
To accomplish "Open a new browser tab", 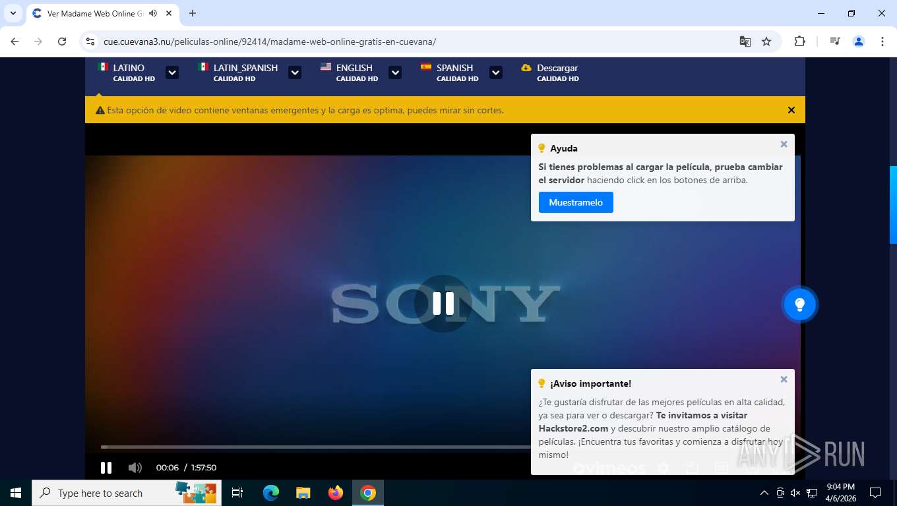I will click(193, 13).
